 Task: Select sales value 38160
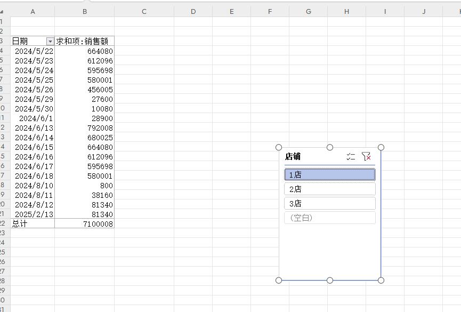(x=85, y=195)
